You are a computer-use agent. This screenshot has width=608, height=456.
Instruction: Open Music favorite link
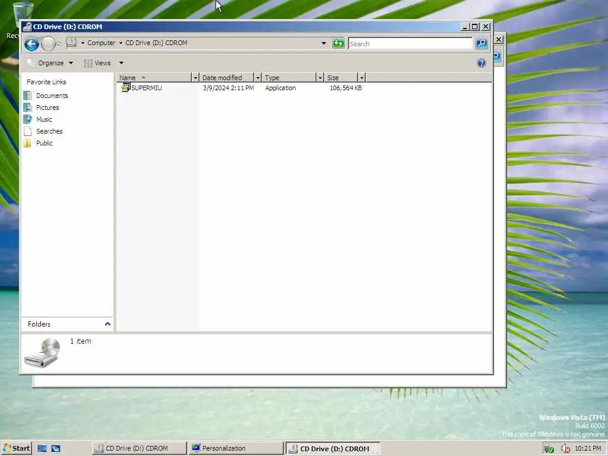(x=44, y=119)
